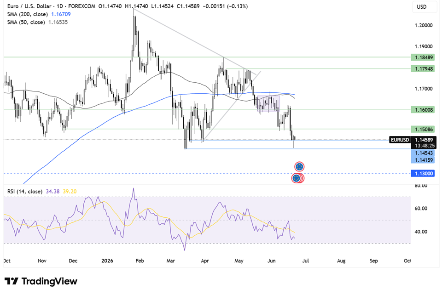This screenshot has height=295, width=448.
Task: Click the TradingView wordmark link
Action: coord(49,281)
